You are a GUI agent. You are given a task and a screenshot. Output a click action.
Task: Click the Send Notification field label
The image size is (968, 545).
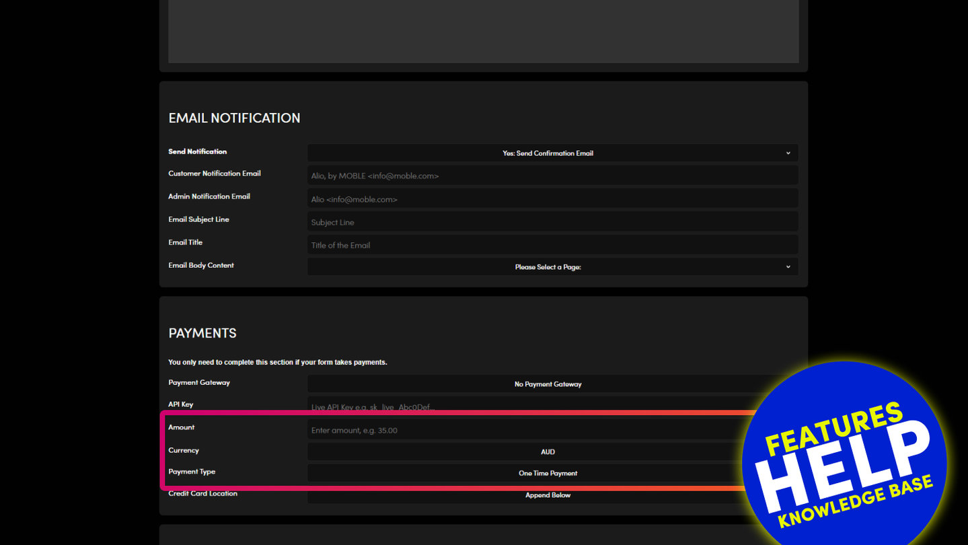pyautogui.click(x=197, y=152)
